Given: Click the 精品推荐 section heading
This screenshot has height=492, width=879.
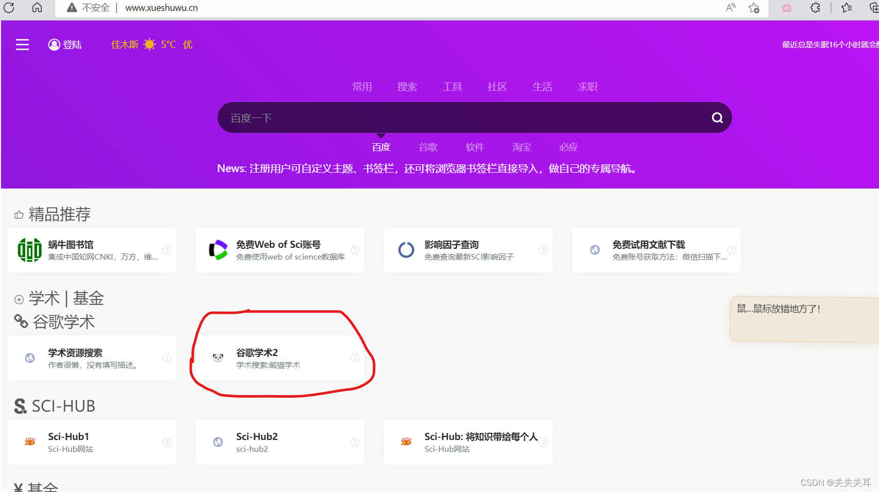Looking at the screenshot, I should pyautogui.click(x=59, y=214).
